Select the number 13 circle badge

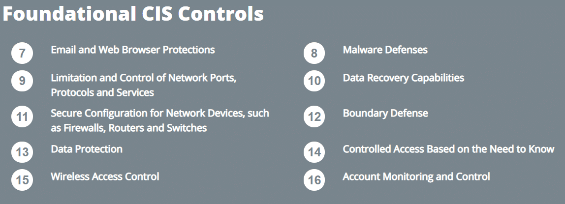click(22, 152)
